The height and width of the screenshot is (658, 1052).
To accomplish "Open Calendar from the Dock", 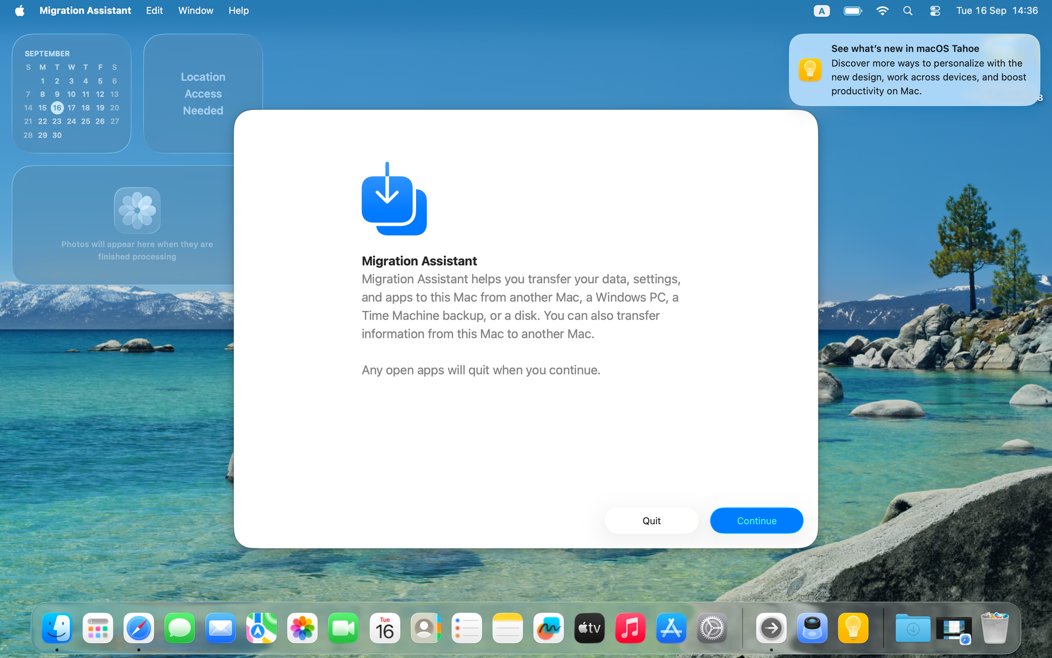I will 385,628.
